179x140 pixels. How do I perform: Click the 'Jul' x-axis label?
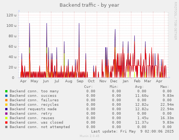[57, 81]
